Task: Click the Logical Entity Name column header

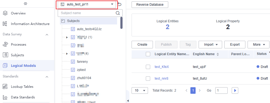Action: 172,54
